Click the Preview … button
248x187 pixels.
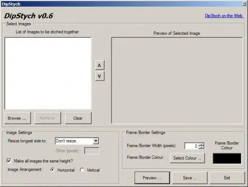(152, 178)
